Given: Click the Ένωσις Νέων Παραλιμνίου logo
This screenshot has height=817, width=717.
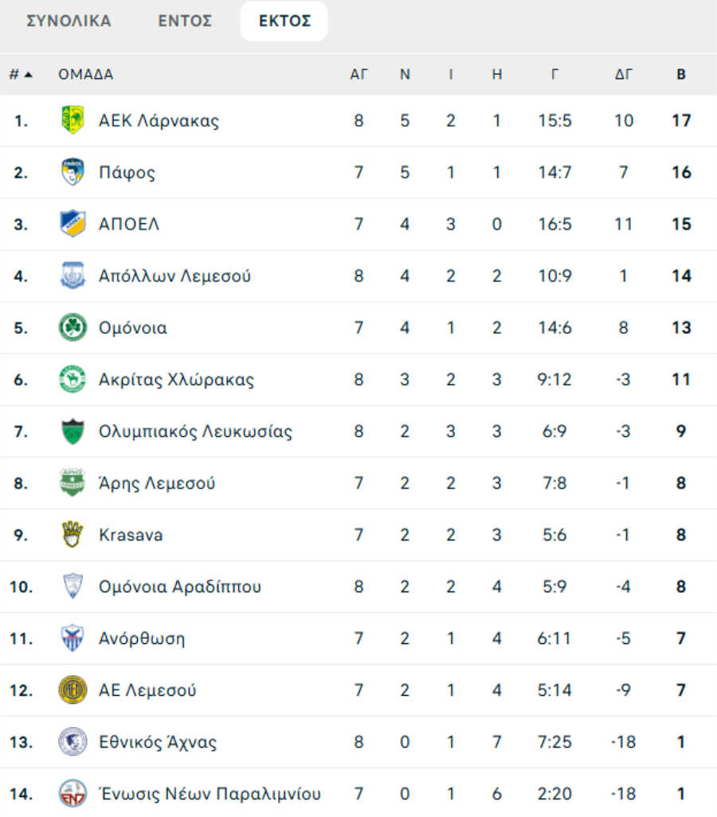Looking at the screenshot, I should [x=72, y=794].
